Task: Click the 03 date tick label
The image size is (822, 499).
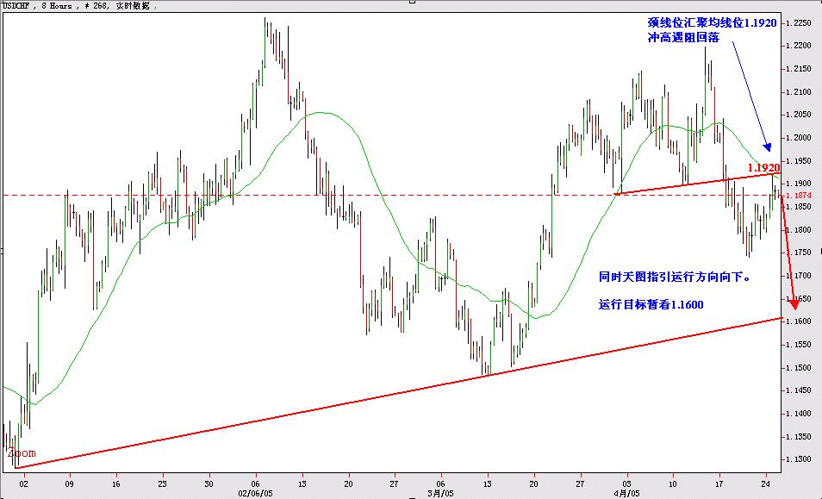Action: pyautogui.click(x=626, y=484)
